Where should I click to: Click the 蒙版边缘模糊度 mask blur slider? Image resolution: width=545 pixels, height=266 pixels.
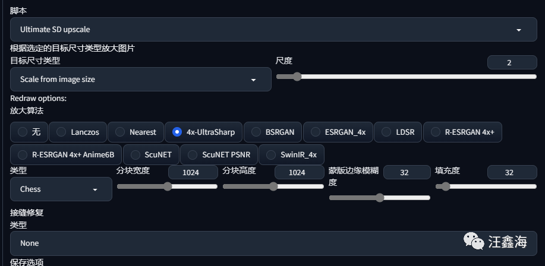[x=380, y=198]
